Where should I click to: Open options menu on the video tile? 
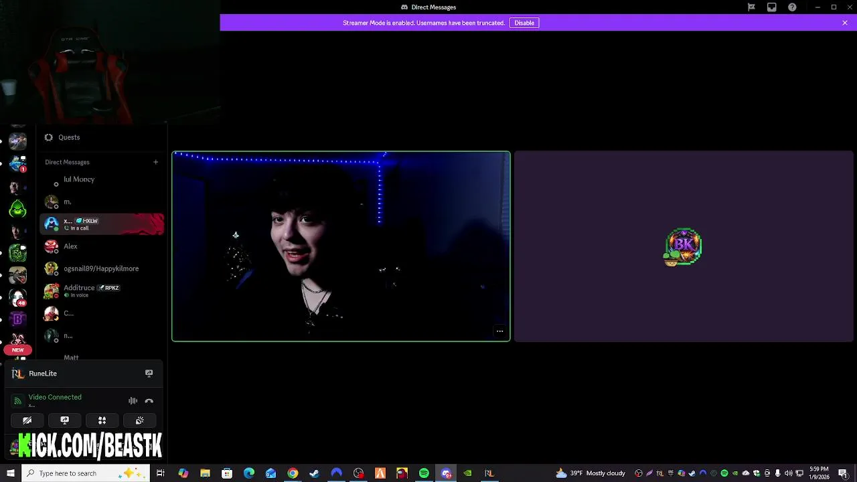(x=499, y=331)
